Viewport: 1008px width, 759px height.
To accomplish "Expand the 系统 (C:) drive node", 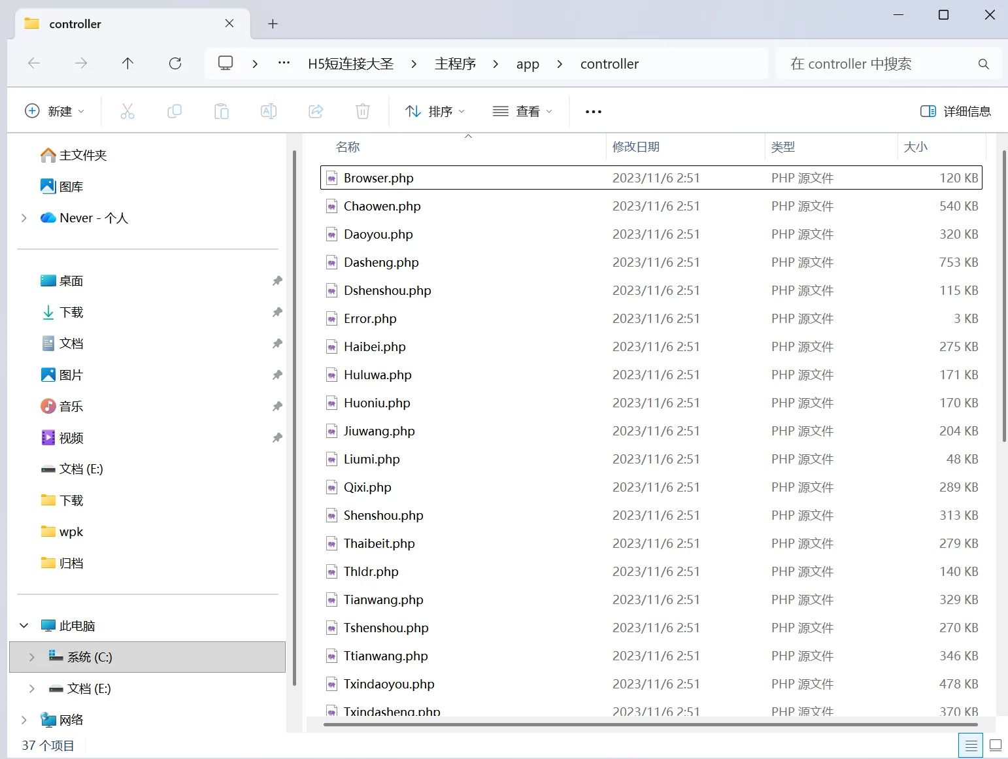I will 31,657.
